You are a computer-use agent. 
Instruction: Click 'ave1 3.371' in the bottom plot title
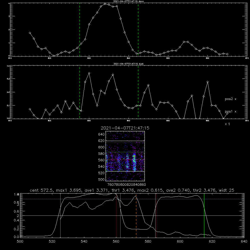point(96,190)
